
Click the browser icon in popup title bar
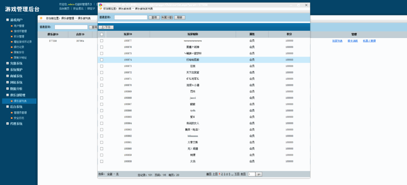pyautogui.click(x=101, y=5)
